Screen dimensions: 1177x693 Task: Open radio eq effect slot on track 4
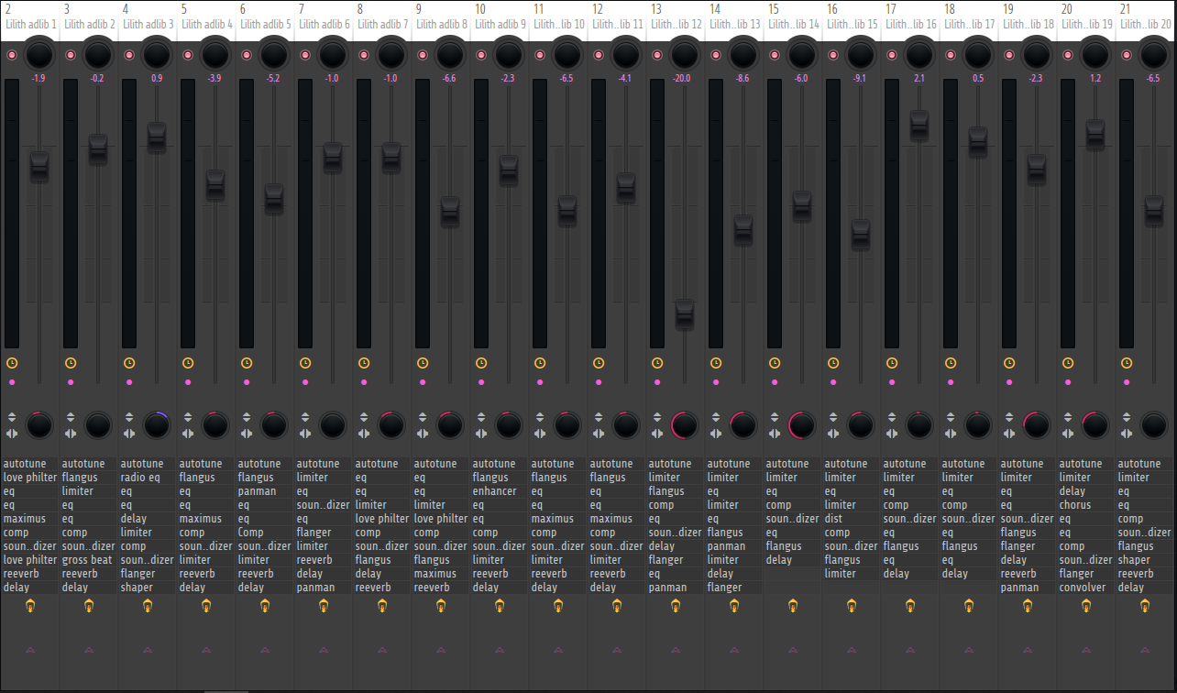148,478
